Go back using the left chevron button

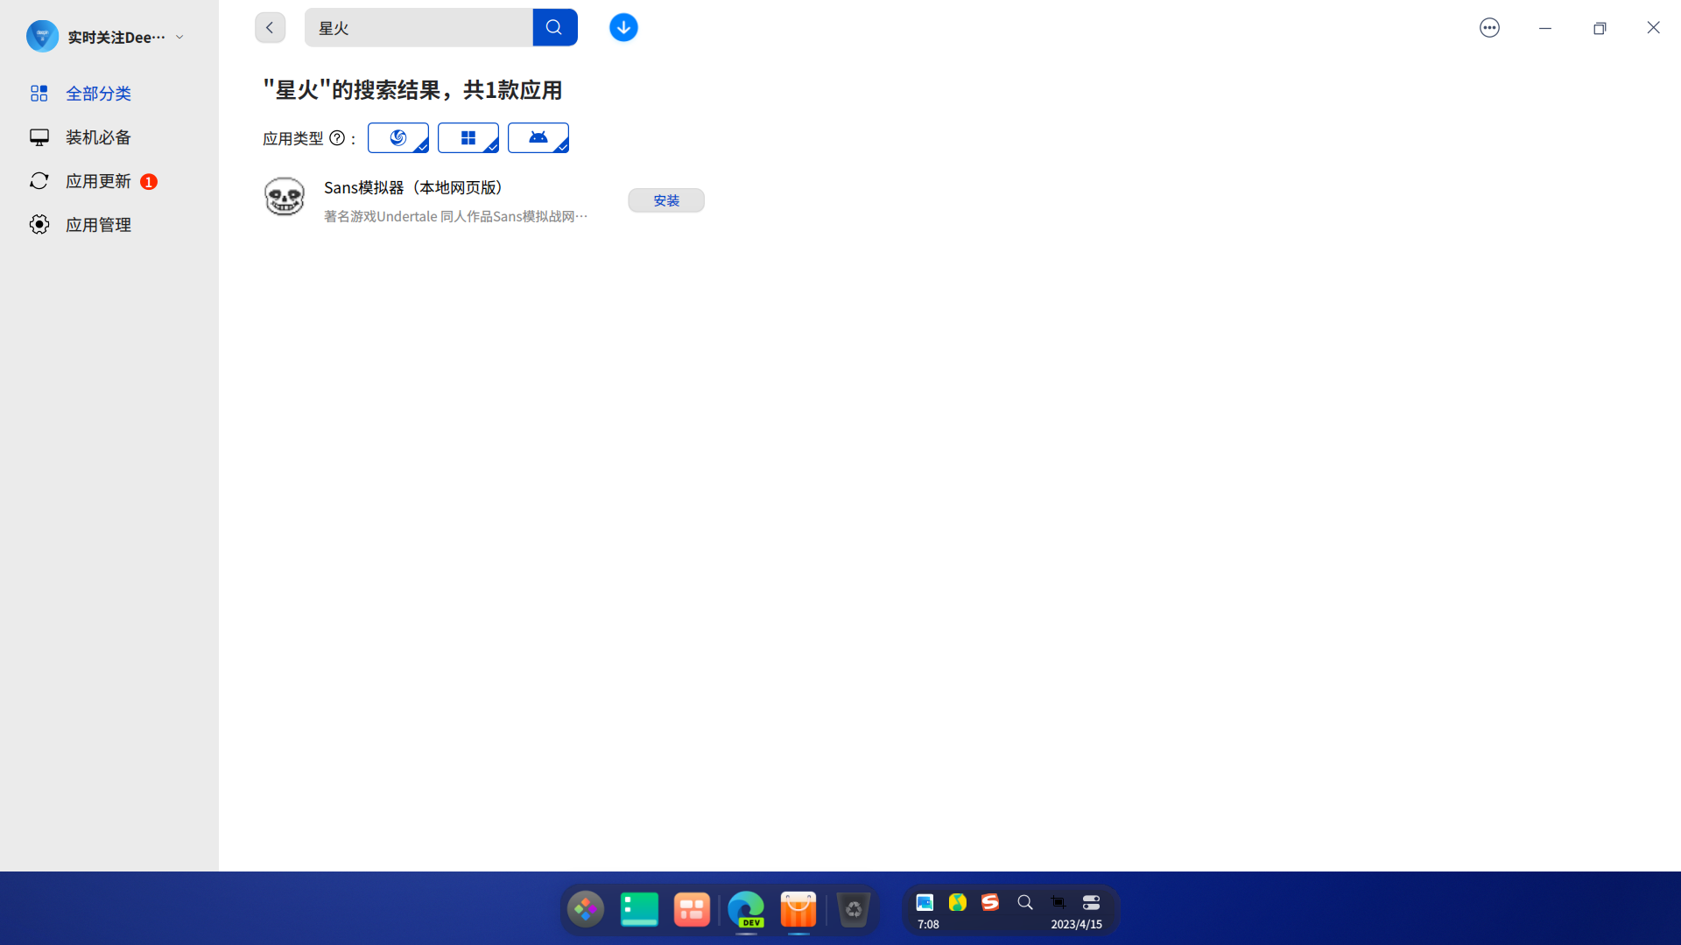[270, 27]
